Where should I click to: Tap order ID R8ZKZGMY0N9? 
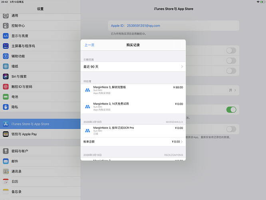[x=174, y=155]
